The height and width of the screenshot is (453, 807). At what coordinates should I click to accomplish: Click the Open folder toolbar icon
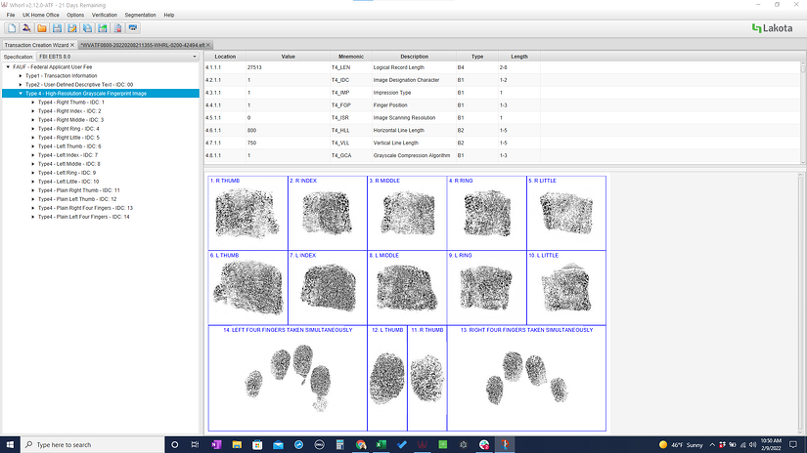pyautogui.click(x=42, y=28)
